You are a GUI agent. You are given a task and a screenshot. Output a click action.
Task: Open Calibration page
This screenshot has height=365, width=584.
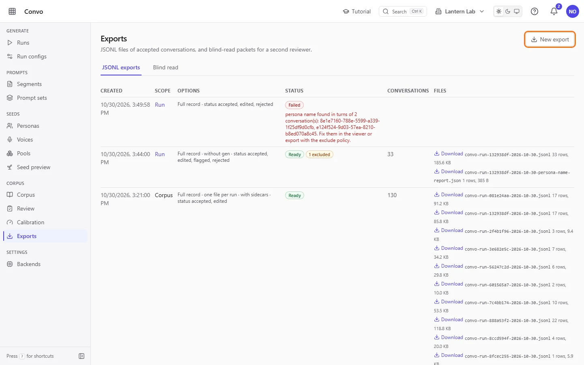(x=45, y=222)
